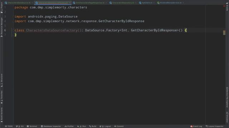Click androidx.paging.DataSource import
This screenshot has width=229, height=128.
[x=53, y=17]
